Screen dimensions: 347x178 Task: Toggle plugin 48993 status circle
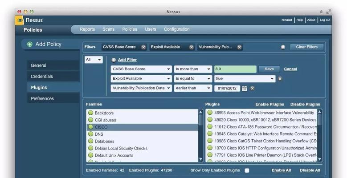click(x=210, y=113)
